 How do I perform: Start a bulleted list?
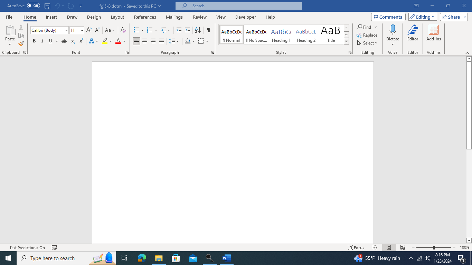point(136,30)
